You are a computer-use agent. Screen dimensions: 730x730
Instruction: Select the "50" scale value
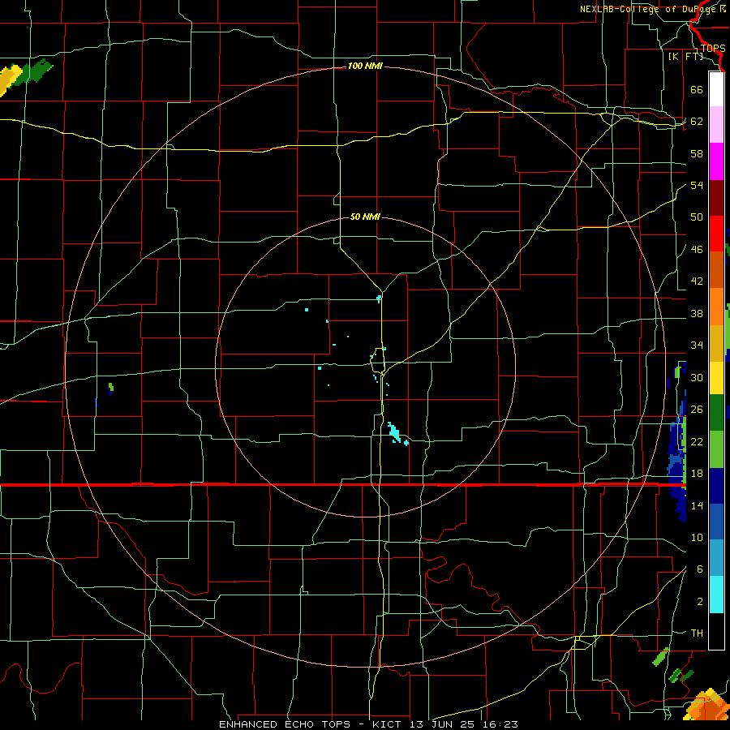[x=697, y=217]
